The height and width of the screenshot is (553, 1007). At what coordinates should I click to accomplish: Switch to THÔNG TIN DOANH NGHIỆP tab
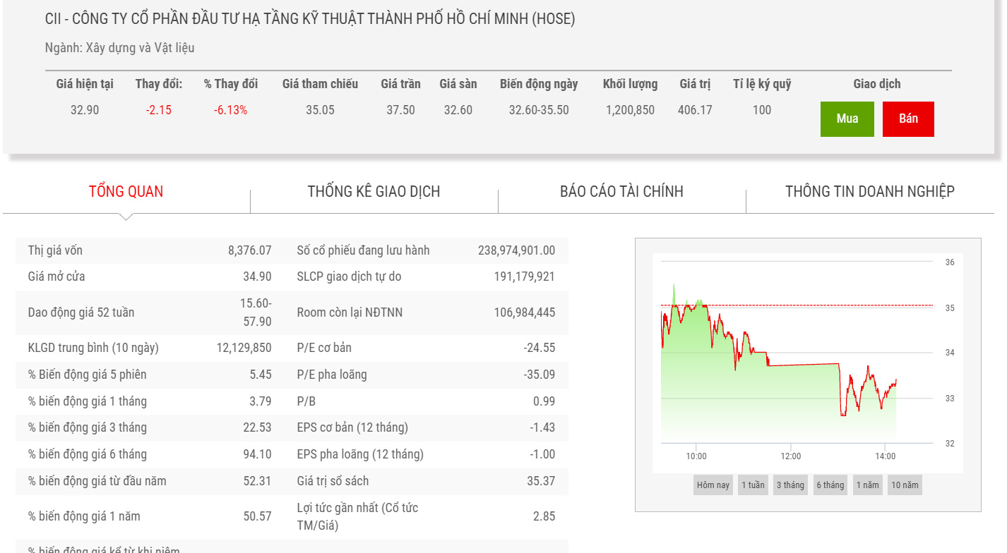coord(869,191)
